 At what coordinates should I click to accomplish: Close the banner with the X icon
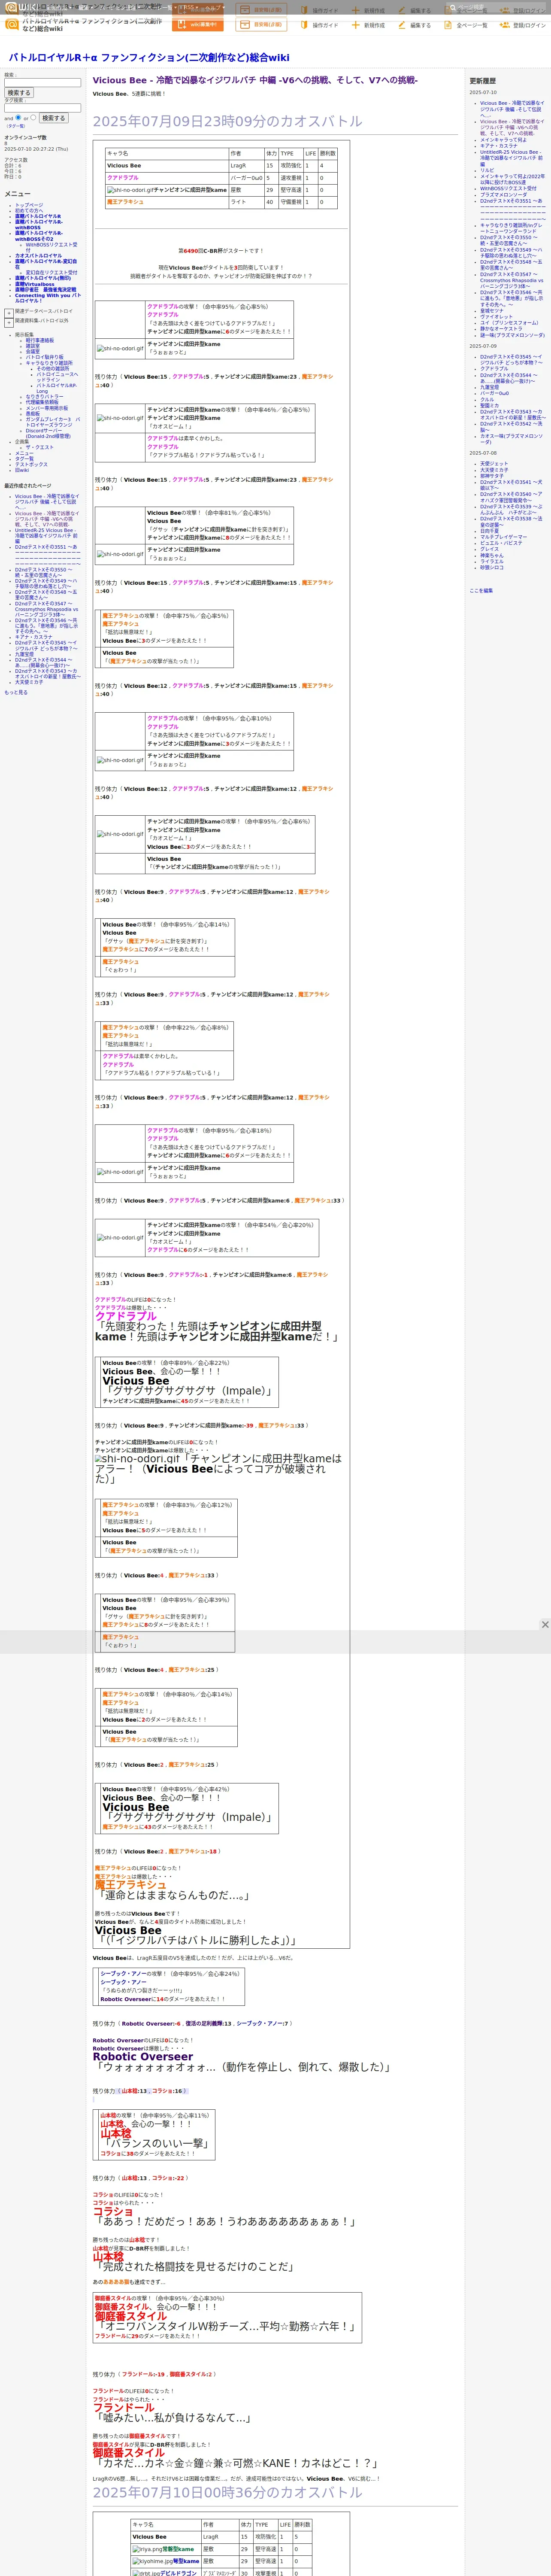pyautogui.click(x=545, y=1625)
